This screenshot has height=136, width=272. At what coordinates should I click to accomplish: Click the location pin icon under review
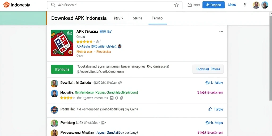pyautogui.click(x=117, y=98)
